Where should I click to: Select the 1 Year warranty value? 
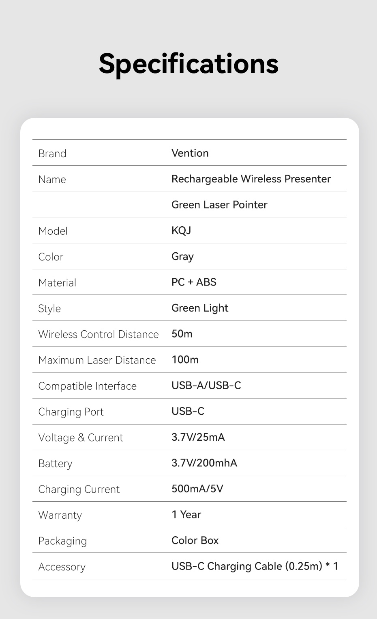(x=186, y=515)
